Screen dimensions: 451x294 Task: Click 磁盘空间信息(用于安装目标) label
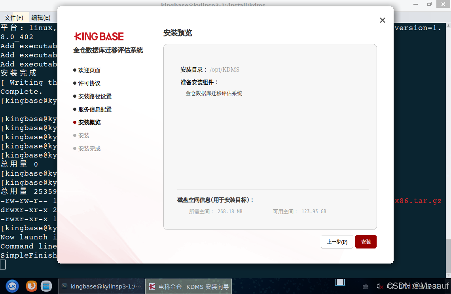tap(216, 200)
